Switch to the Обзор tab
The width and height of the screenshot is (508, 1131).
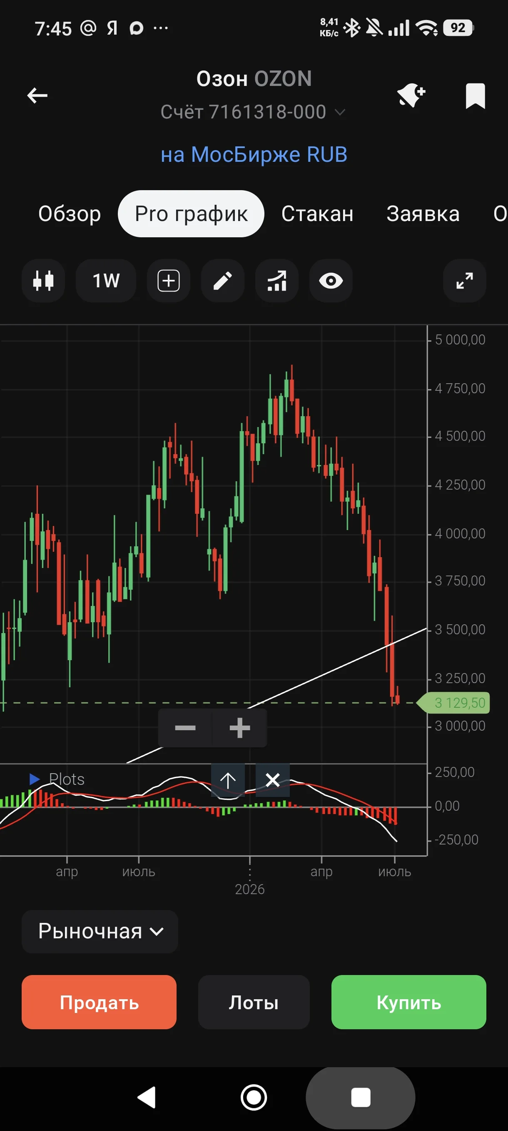[x=70, y=214]
